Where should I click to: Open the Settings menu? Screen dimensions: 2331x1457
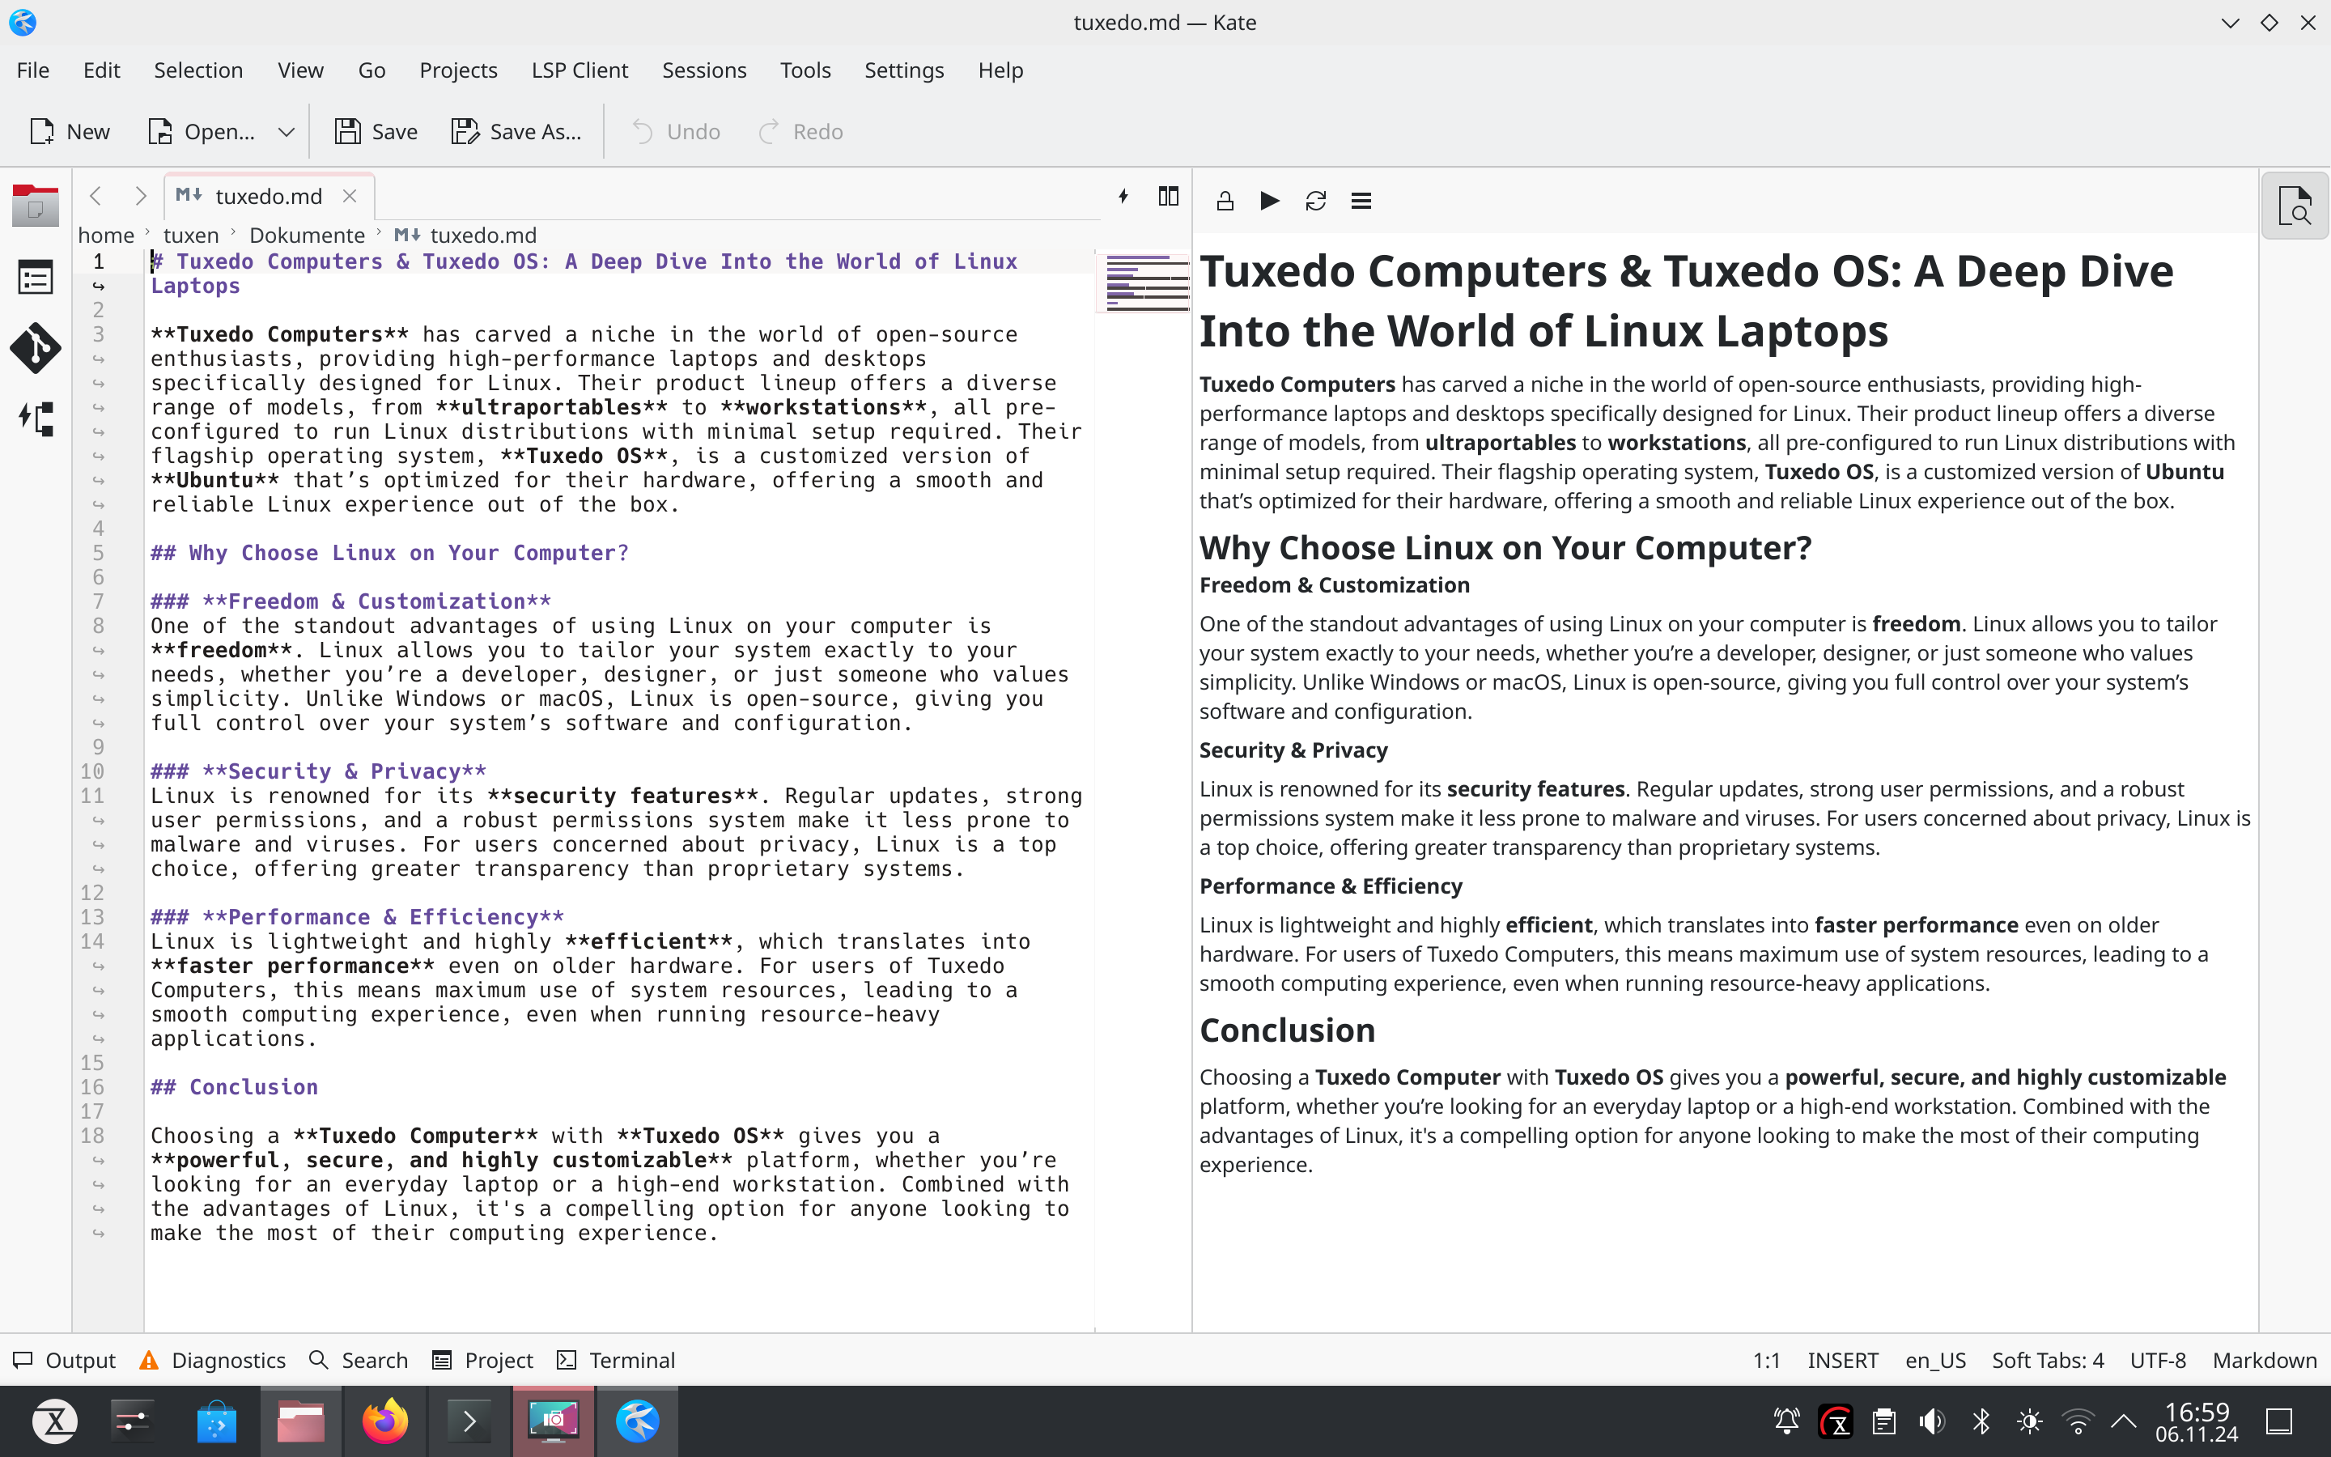pos(903,70)
